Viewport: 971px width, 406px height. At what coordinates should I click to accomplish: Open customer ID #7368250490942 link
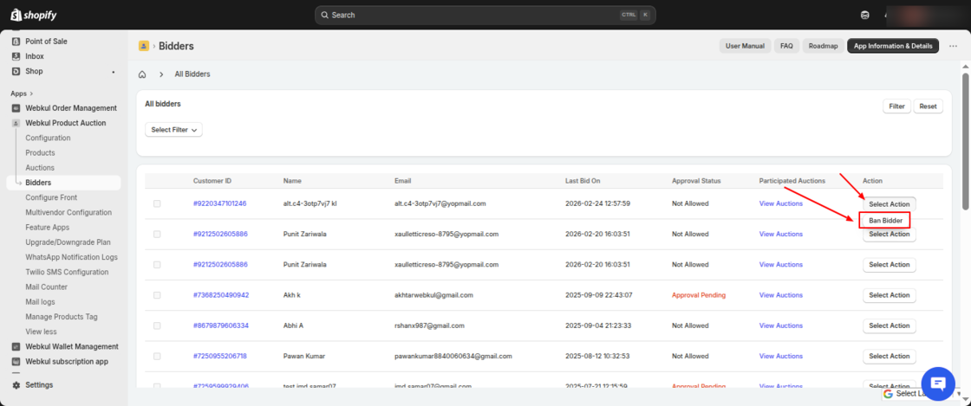point(221,295)
